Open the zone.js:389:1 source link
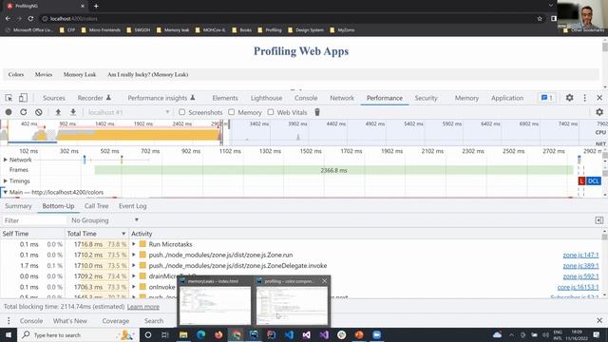Image resolution: width=608 pixels, height=342 pixels. 580,266
